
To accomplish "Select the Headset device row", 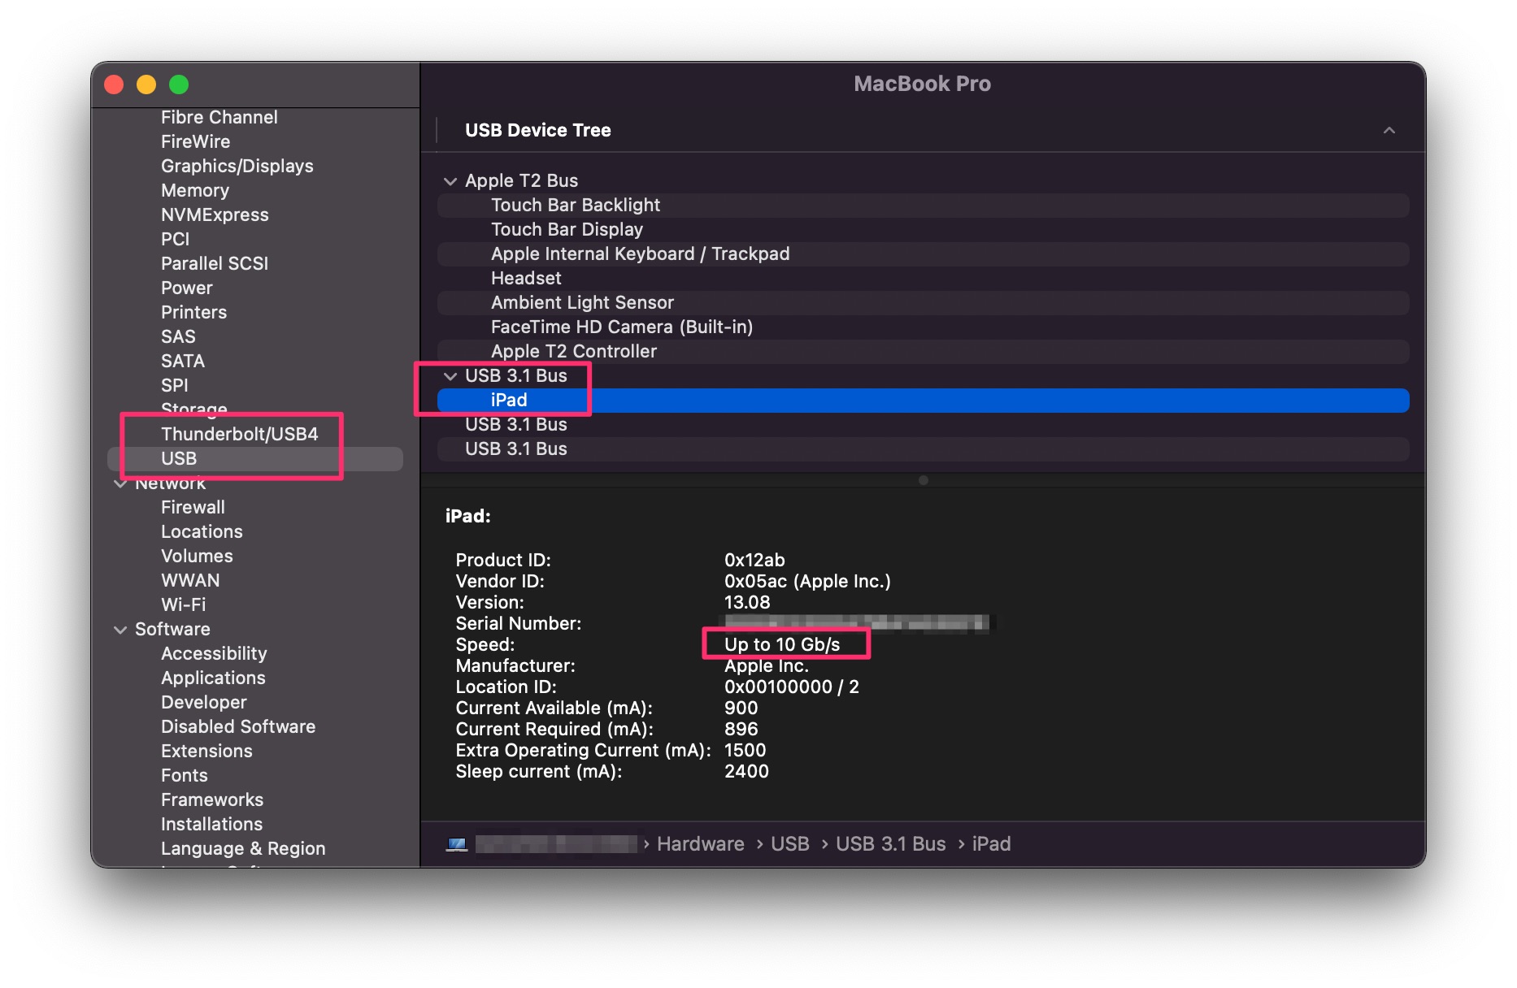I will (x=923, y=279).
